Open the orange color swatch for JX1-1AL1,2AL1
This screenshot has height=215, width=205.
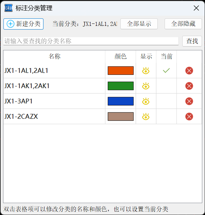pos(121,70)
